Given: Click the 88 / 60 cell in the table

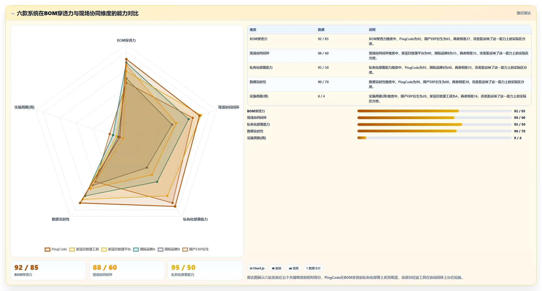Looking at the screenshot, I should [323, 53].
